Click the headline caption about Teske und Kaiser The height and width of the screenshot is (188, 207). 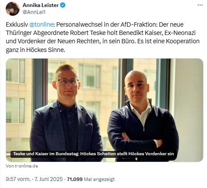click(93, 154)
